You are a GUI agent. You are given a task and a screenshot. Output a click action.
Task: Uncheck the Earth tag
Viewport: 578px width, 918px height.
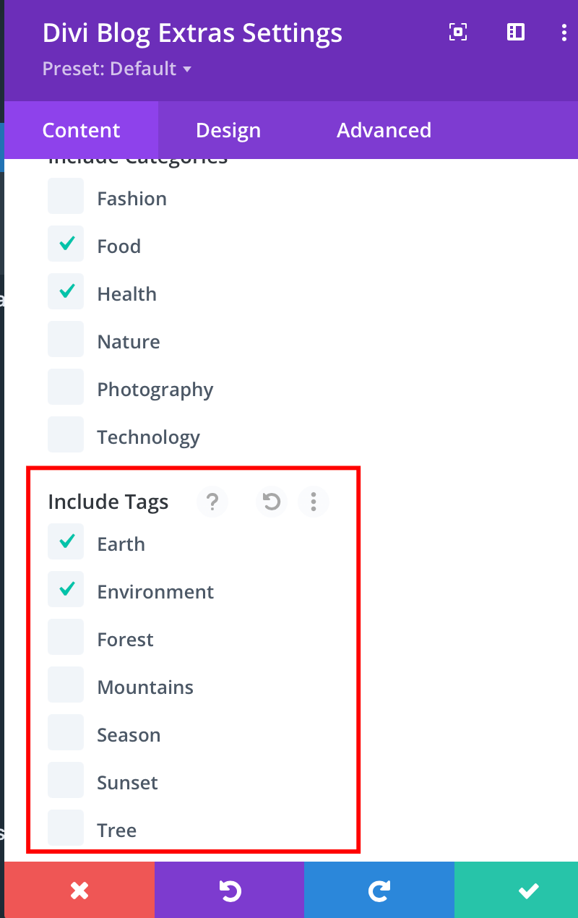point(66,541)
